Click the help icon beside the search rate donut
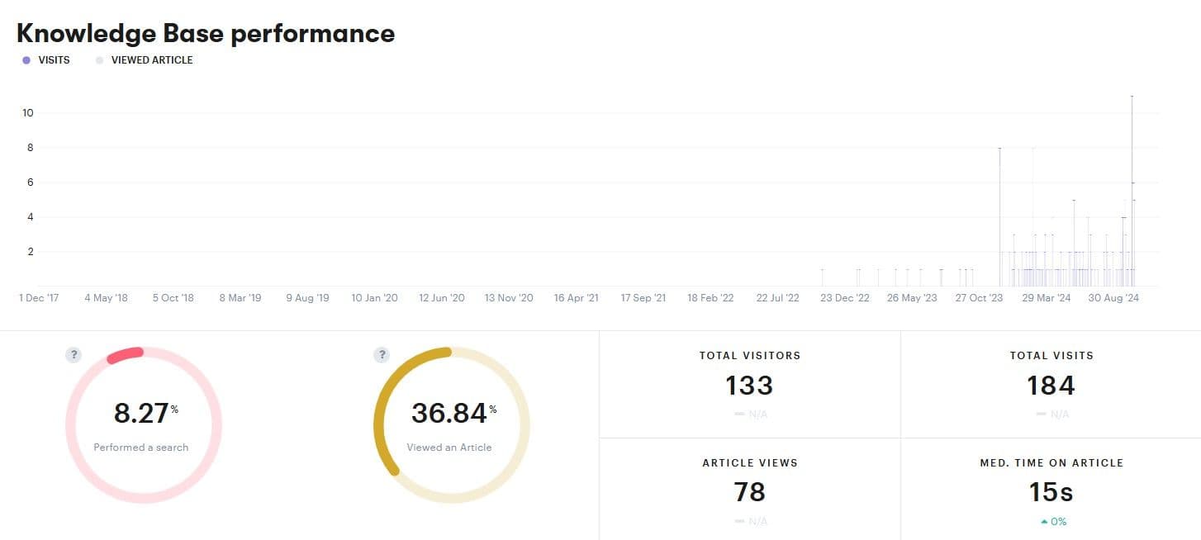Screen dimensions: 1201x540 (x=74, y=355)
